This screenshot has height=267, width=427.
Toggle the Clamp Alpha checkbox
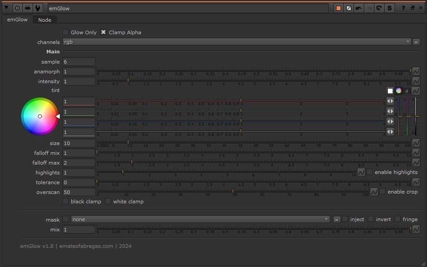pyautogui.click(x=103, y=32)
